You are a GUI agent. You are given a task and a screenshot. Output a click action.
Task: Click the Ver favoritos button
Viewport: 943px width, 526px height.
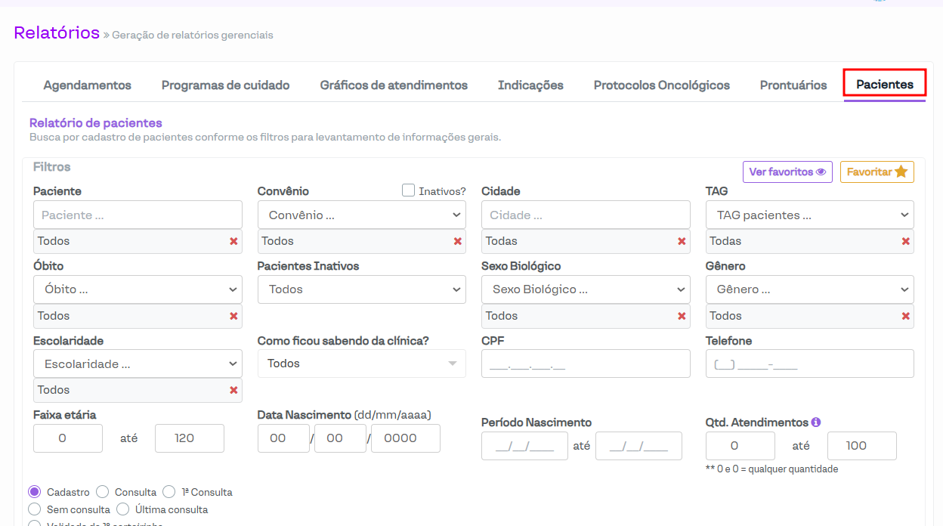pyautogui.click(x=787, y=172)
